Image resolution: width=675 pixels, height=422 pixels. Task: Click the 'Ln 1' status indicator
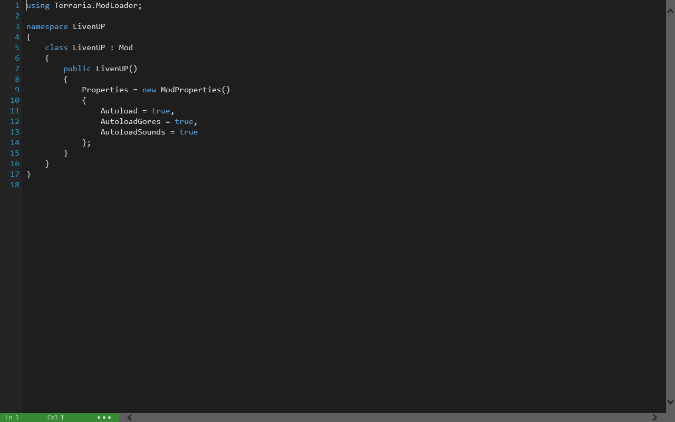pos(12,417)
